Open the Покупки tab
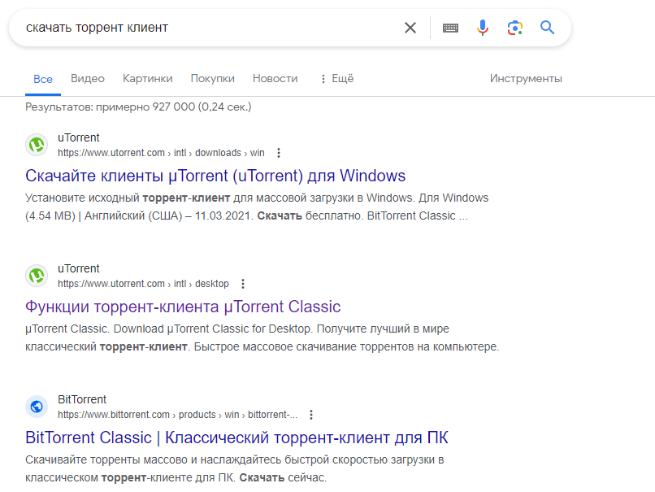Image resolution: width=655 pixels, height=492 pixels. pos(213,79)
